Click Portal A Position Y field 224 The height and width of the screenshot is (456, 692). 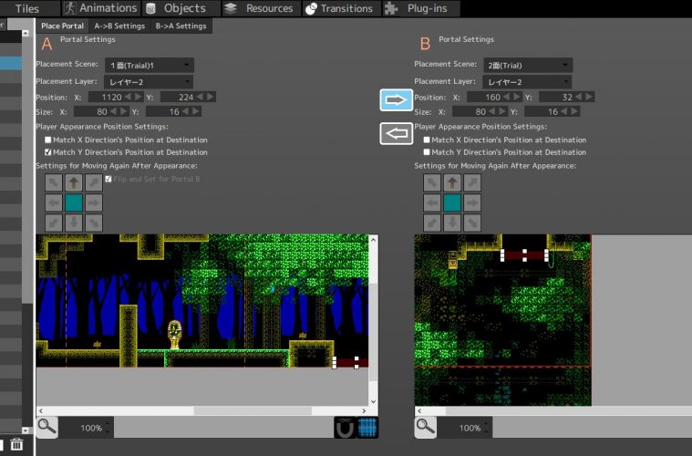coord(179,97)
